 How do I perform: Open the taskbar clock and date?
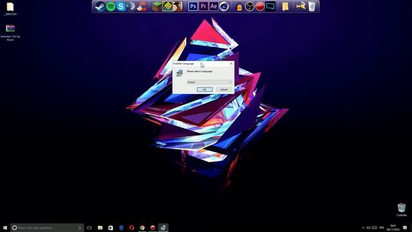pos(393,227)
